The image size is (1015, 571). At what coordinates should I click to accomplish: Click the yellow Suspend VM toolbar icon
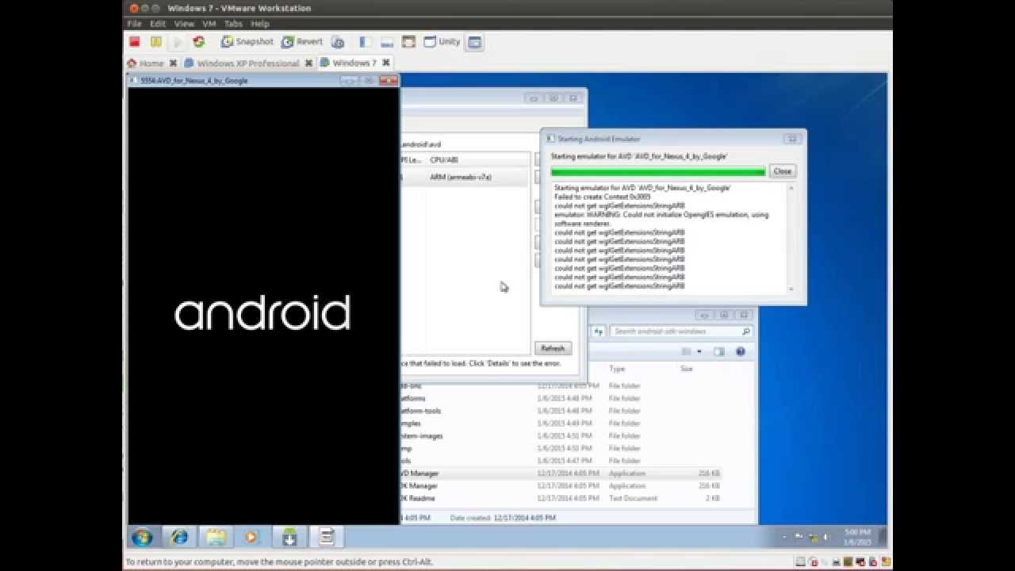156,42
